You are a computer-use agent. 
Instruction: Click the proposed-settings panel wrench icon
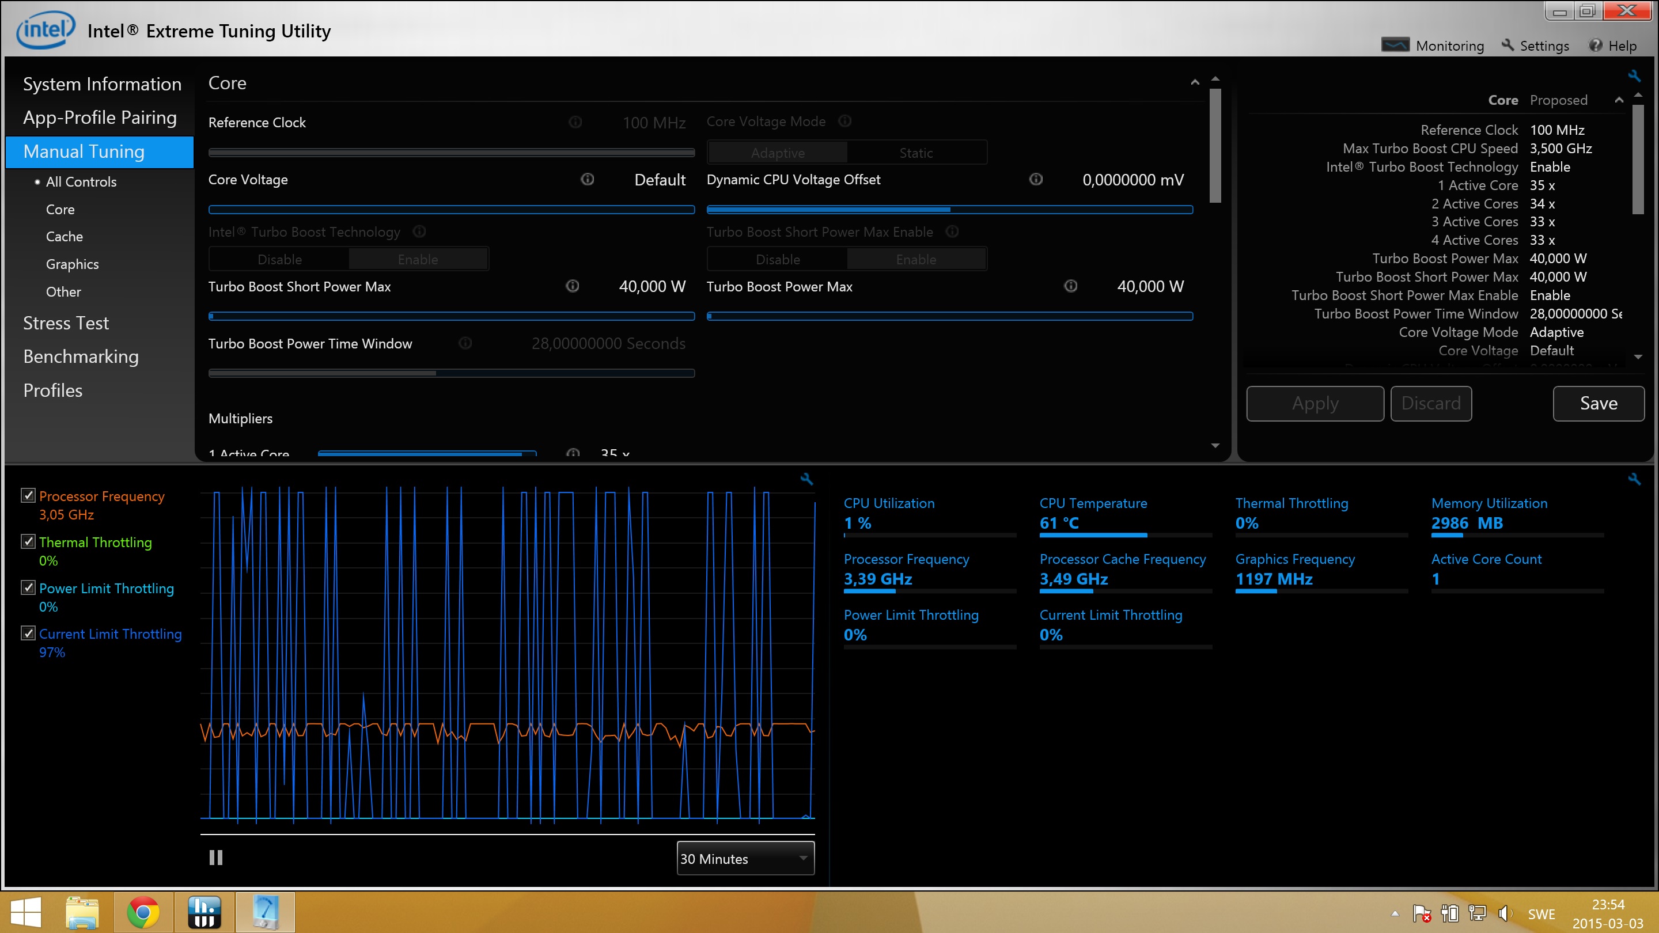pos(1634,76)
